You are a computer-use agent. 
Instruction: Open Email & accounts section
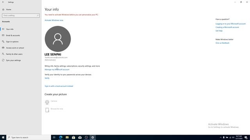13,35
